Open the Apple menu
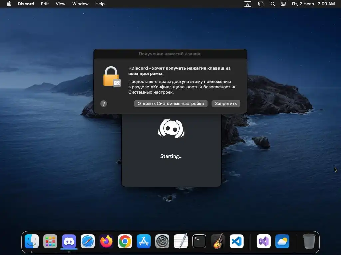The image size is (341, 255). pyautogui.click(x=9, y=4)
